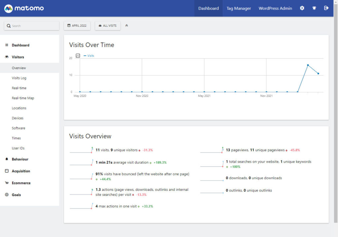Click the Ecommerce cart icon
The height and width of the screenshot is (237, 338).
pos(7,183)
